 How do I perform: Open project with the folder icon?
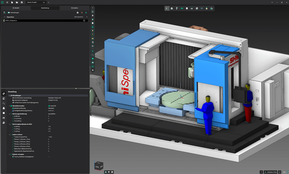[17, 2]
